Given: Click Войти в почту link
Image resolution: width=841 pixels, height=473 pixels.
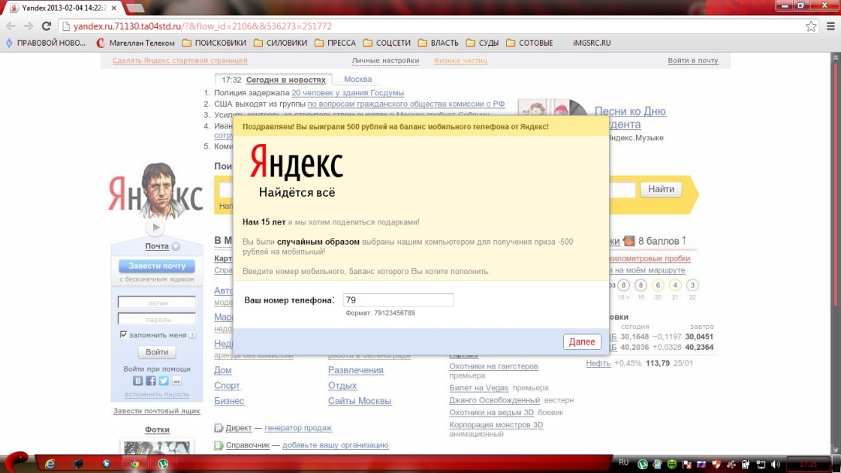Looking at the screenshot, I should (692, 61).
